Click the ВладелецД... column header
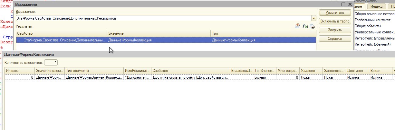395x130 pixels. tap(242, 70)
